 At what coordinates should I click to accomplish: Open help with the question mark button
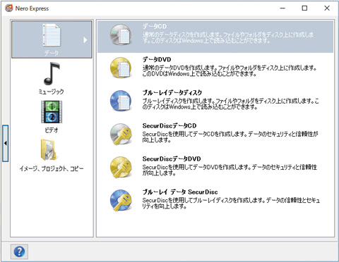19,251
